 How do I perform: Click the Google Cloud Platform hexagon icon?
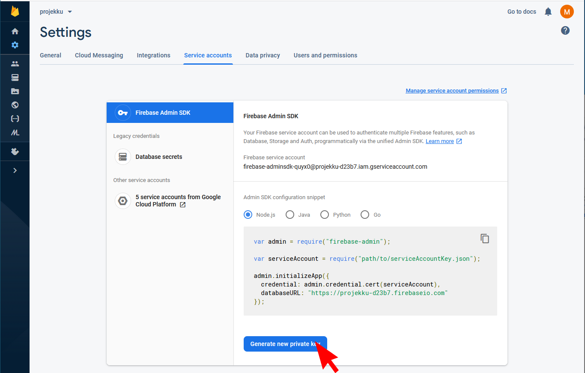click(123, 201)
